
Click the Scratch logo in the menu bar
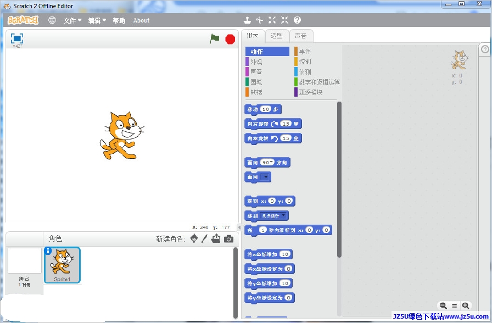coord(23,20)
